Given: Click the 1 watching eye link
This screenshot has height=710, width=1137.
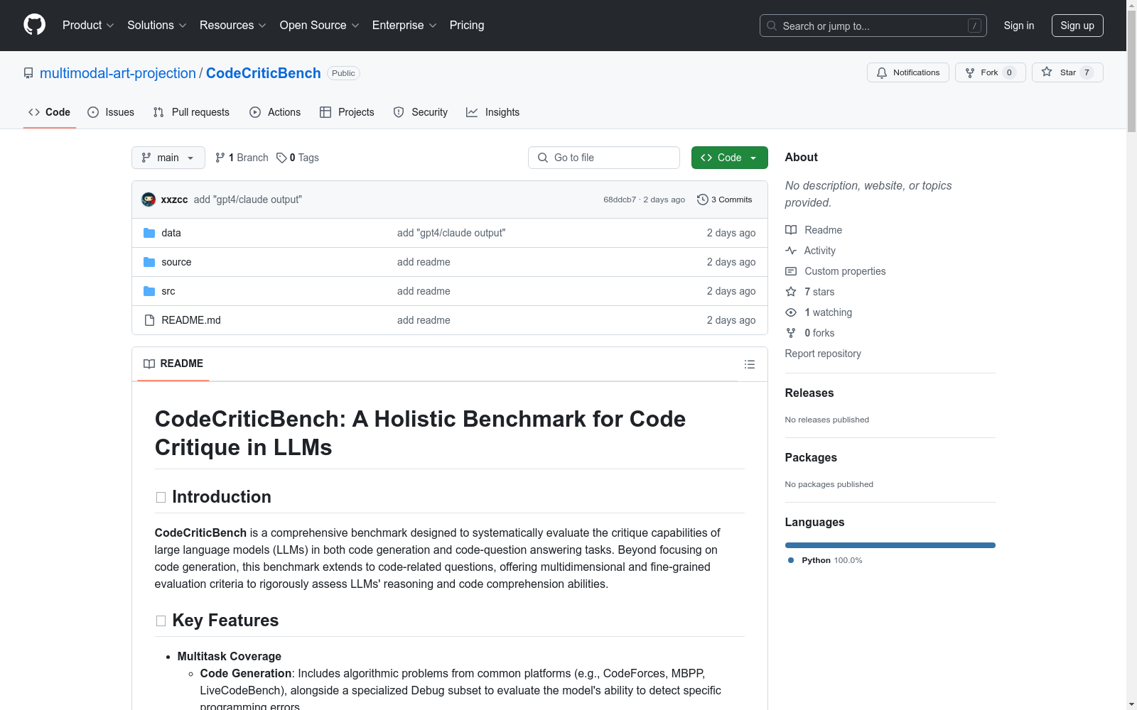Looking at the screenshot, I should (x=819, y=312).
